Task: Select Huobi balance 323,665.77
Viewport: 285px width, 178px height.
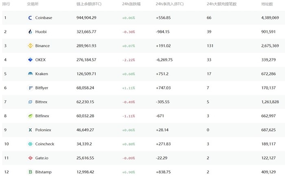Action: point(86,32)
